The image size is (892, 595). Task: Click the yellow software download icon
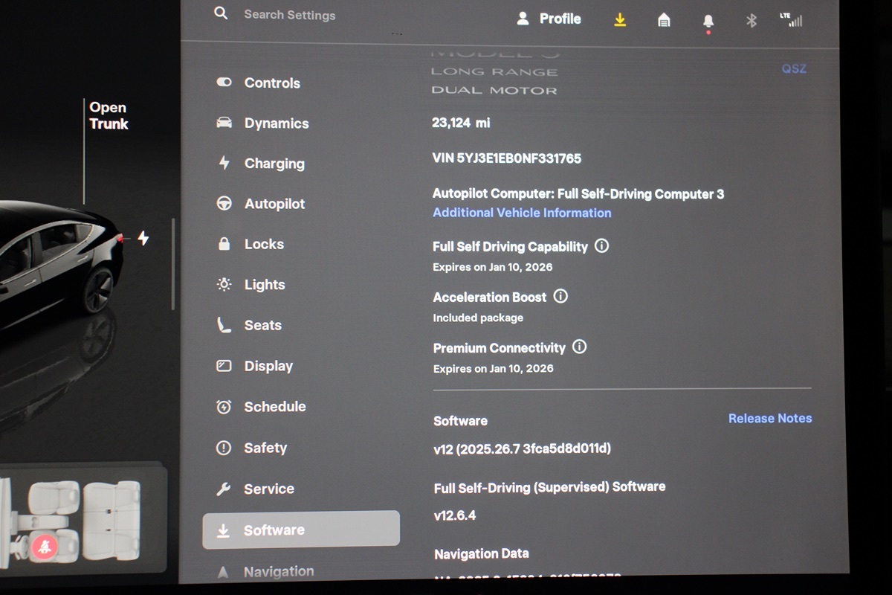click(620, 20)
